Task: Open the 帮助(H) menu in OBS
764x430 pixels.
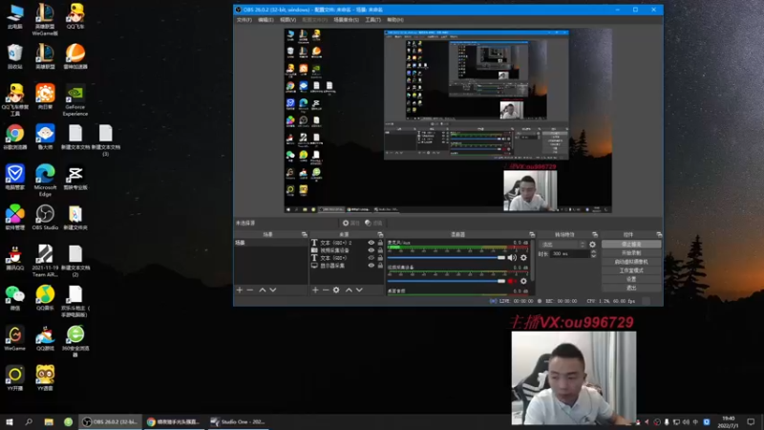Action: [x=395, y=20]
